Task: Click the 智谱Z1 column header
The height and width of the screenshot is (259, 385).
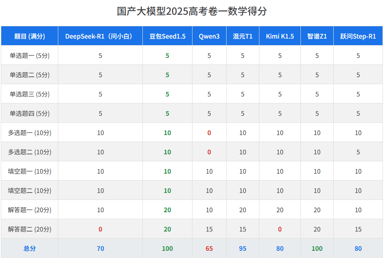Action: pyautogui.click(x=317, y=37)
